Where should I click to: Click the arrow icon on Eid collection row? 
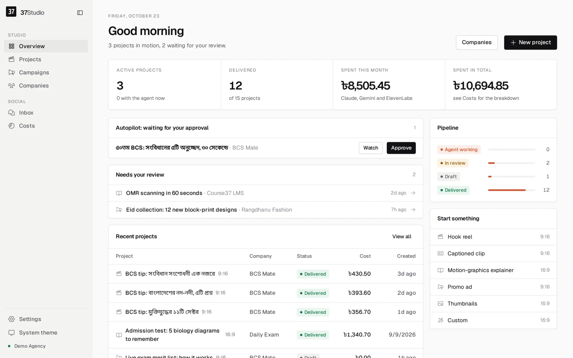pyautogui.click(x=413, y=210)
